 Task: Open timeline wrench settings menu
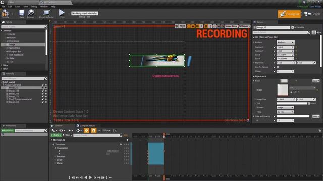(x=53, y=131)
